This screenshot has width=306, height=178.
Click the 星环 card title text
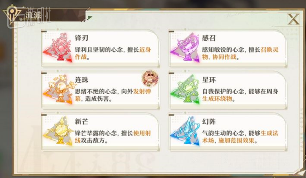point(209,80)
